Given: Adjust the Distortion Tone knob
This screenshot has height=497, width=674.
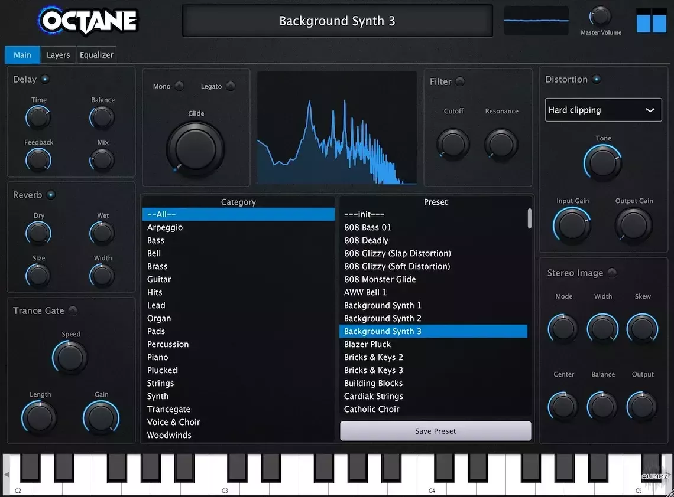Looking at the screenshot, I should pos(603,162).
